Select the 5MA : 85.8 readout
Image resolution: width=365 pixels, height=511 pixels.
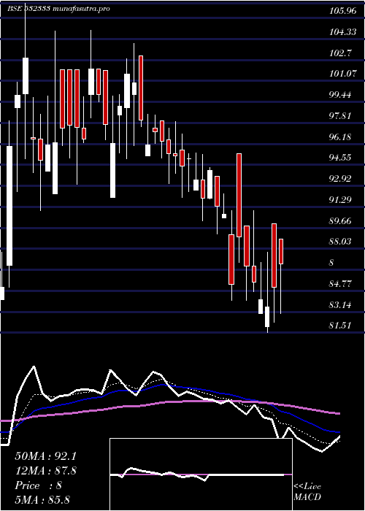pos(42,499)
